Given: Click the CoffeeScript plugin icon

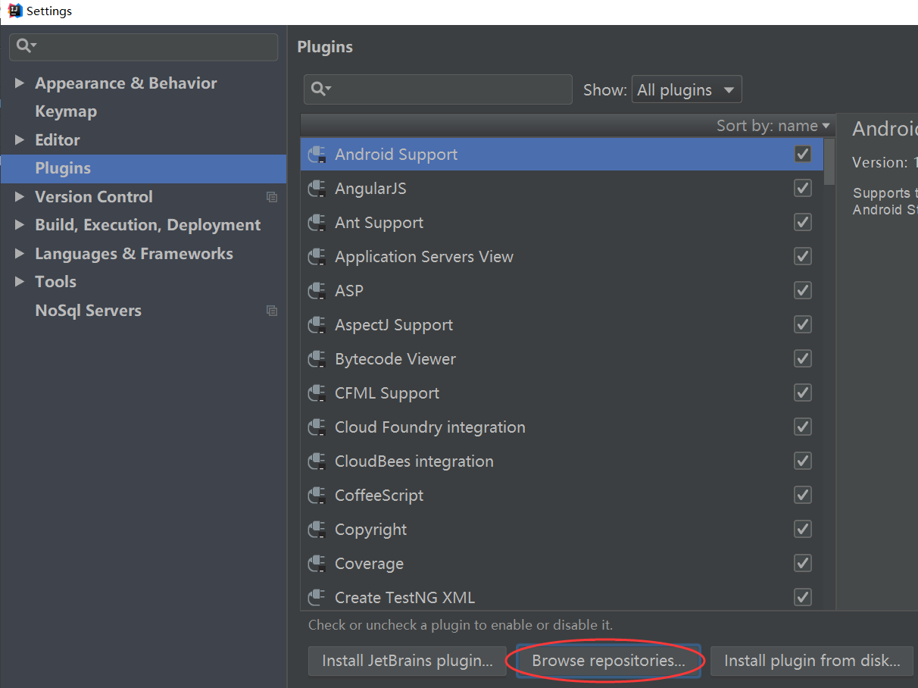Looking at the screenshot, I should pyautogui.click(x=317, y=496).
